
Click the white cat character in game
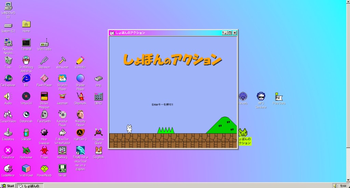[129, 129]
